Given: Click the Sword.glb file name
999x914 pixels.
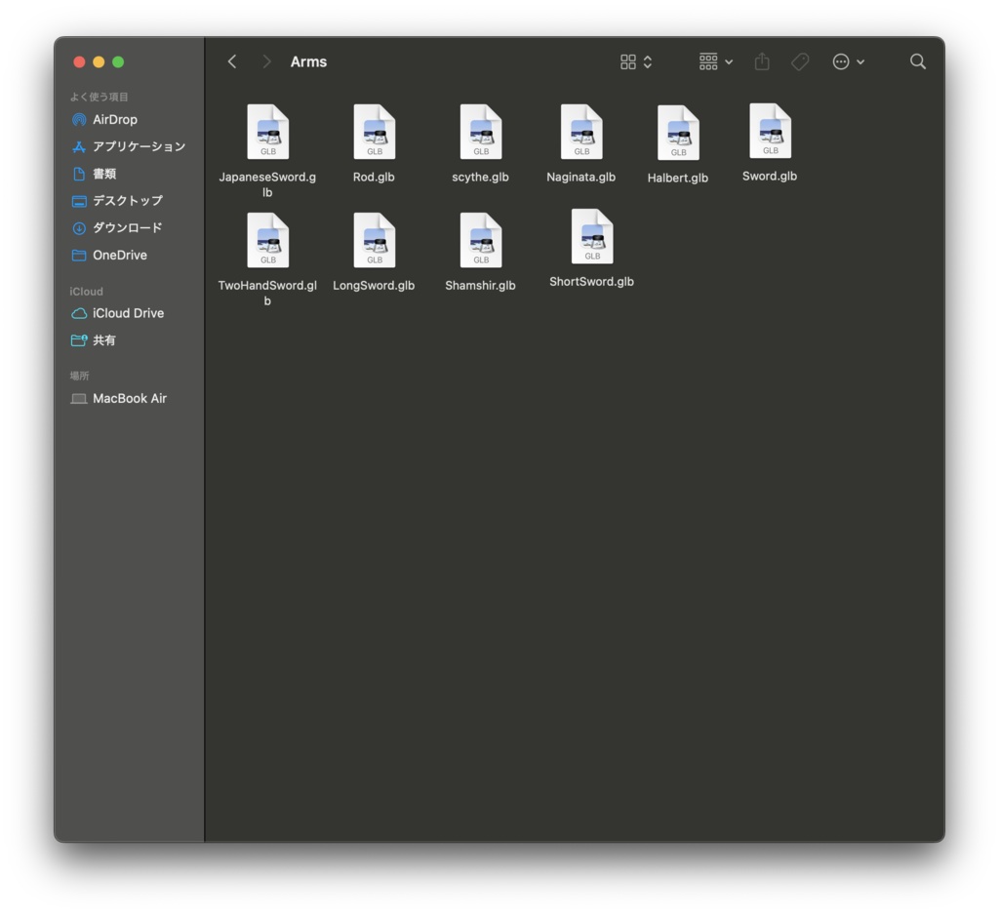Looking at the screenshot, I should pos(770,176).
